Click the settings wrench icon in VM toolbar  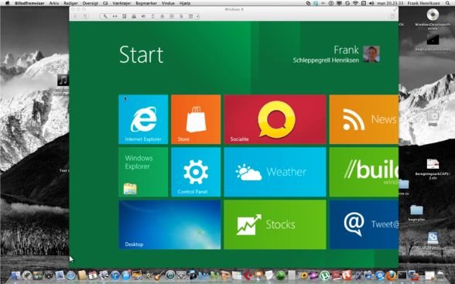[x=105, y=16]
